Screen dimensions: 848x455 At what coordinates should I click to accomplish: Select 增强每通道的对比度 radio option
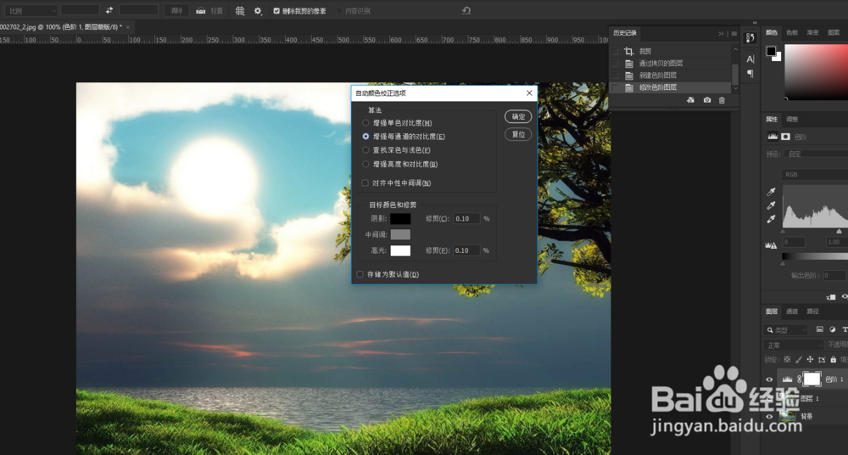click(365, 137)
